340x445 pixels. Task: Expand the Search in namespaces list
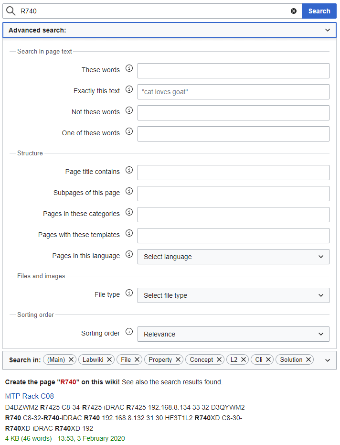point(328,360)
